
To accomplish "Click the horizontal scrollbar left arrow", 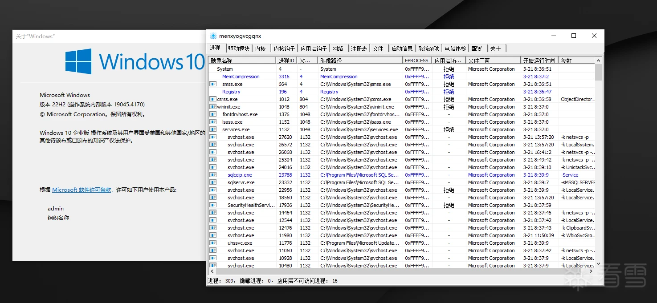I will coord(212,271).
